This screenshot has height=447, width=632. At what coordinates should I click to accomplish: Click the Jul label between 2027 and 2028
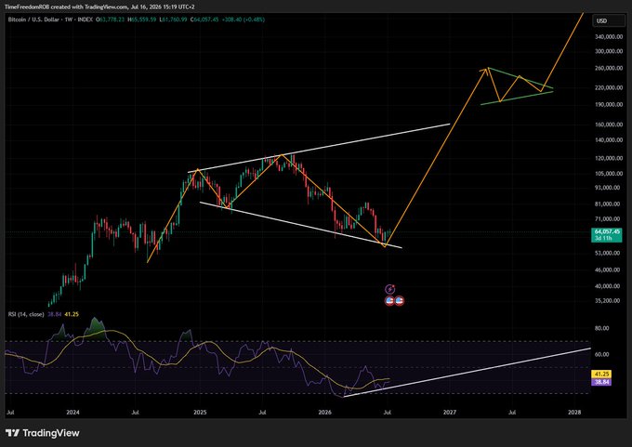[x=512, y=413]
